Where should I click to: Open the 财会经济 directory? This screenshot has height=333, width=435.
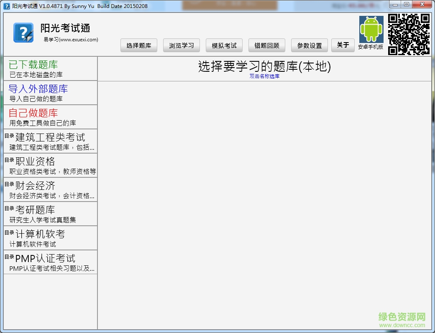pyautogui.click(x=49, y=189)
